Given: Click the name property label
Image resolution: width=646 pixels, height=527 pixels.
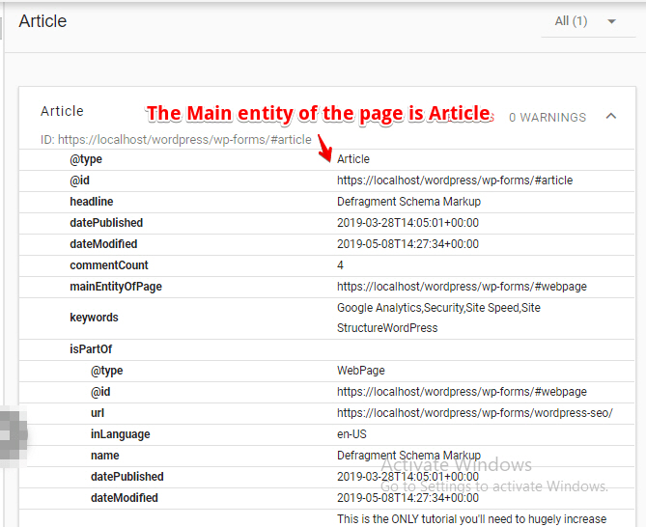Looking at the screenshot, I should [104, 456].
